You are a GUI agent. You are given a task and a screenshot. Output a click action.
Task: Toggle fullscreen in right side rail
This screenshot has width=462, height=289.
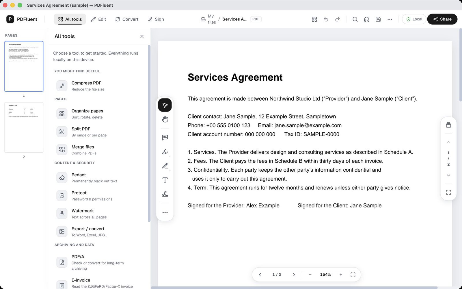448,192
